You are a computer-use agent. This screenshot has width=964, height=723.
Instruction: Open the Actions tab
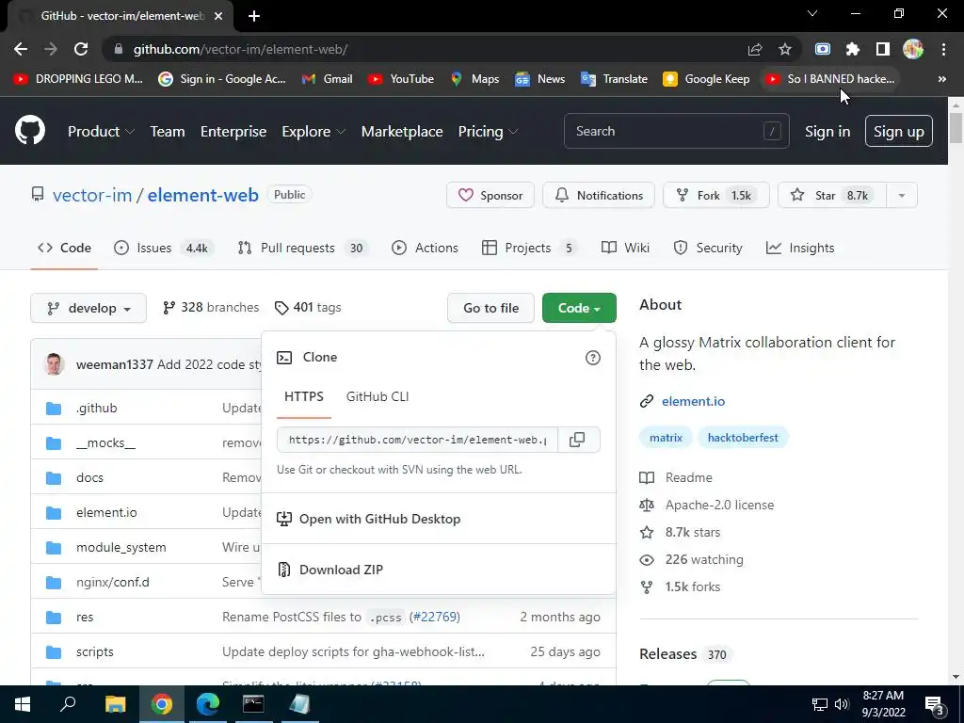(425, 248)
